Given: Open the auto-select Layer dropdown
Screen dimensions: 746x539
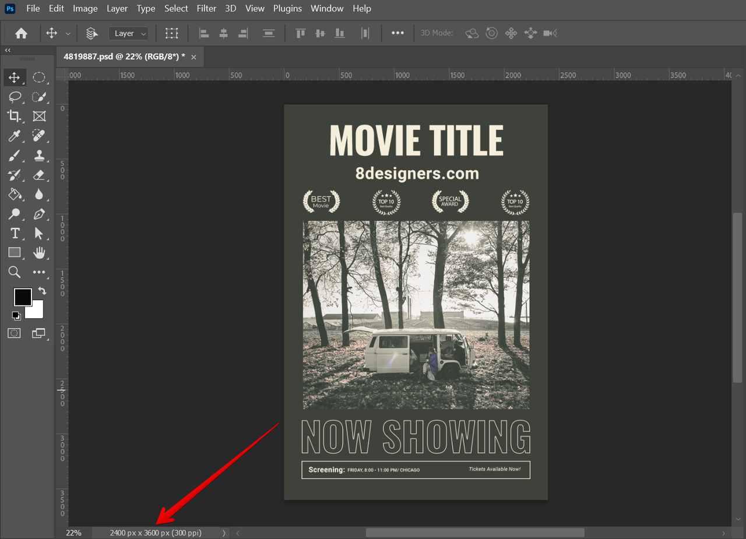Looking at the screenshot, I should coord(128,33).
